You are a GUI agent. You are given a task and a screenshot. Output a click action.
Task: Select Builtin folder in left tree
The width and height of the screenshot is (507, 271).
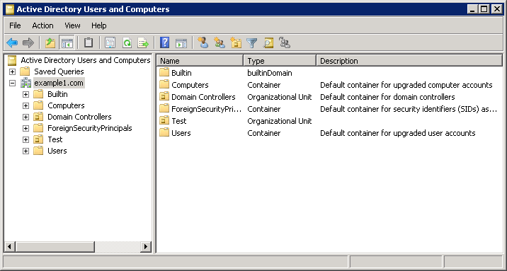[x=57, y=94]
